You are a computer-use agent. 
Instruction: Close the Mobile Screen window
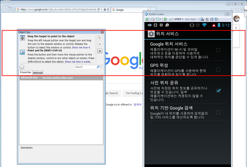pyautogui.click(x=228, y=14)
